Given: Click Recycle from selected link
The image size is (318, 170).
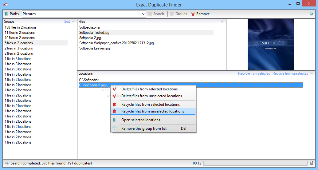Looking at the screenshot, I should (254, 73).
